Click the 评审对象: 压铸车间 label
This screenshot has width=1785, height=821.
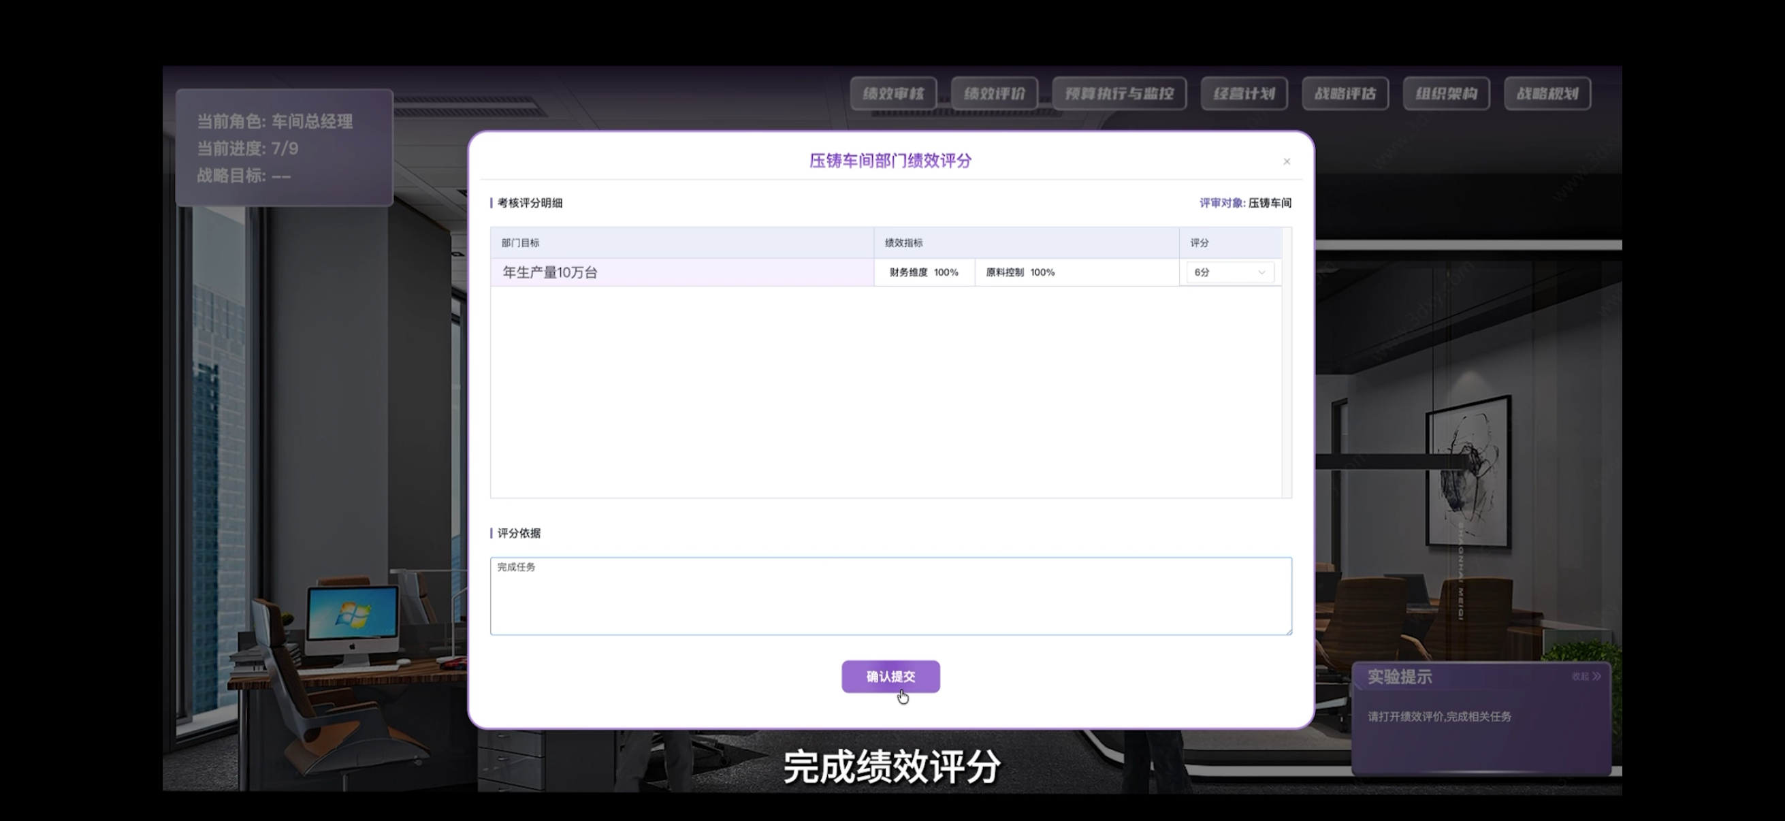point(1245,203)
